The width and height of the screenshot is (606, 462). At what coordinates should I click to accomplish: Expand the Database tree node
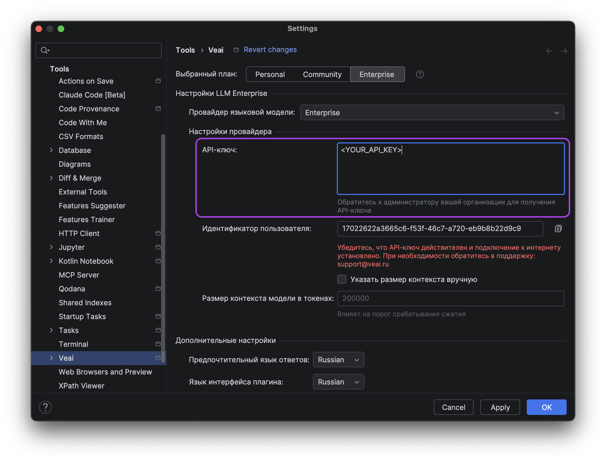point(51,150)
